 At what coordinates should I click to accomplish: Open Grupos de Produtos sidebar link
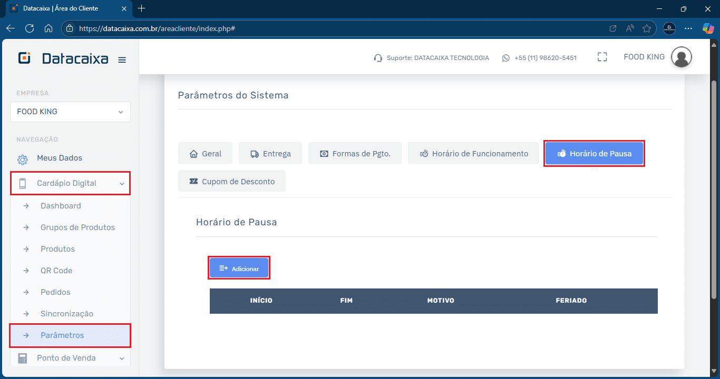[x=77, y=227]
